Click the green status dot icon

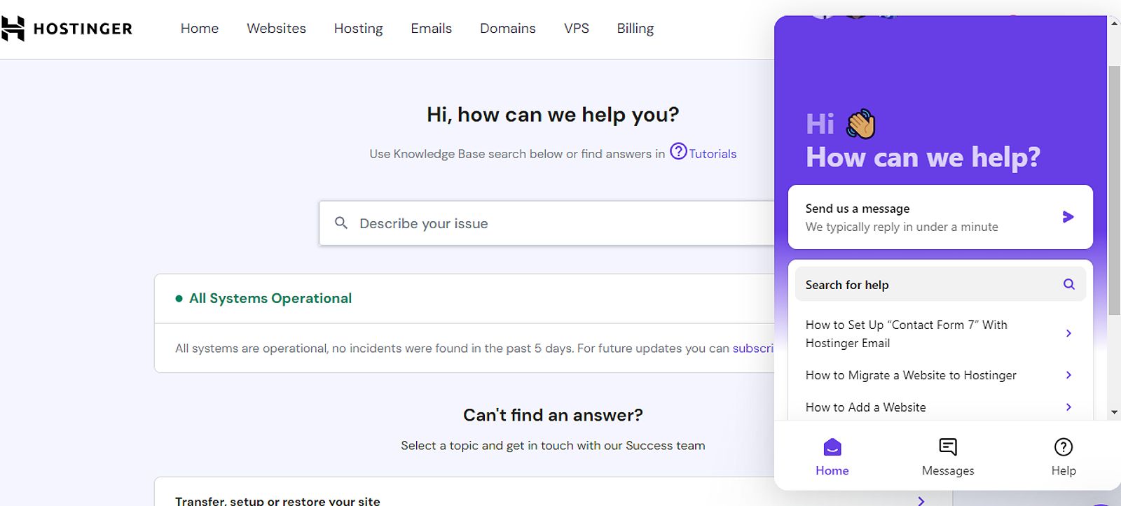click(x=179, y=299)
